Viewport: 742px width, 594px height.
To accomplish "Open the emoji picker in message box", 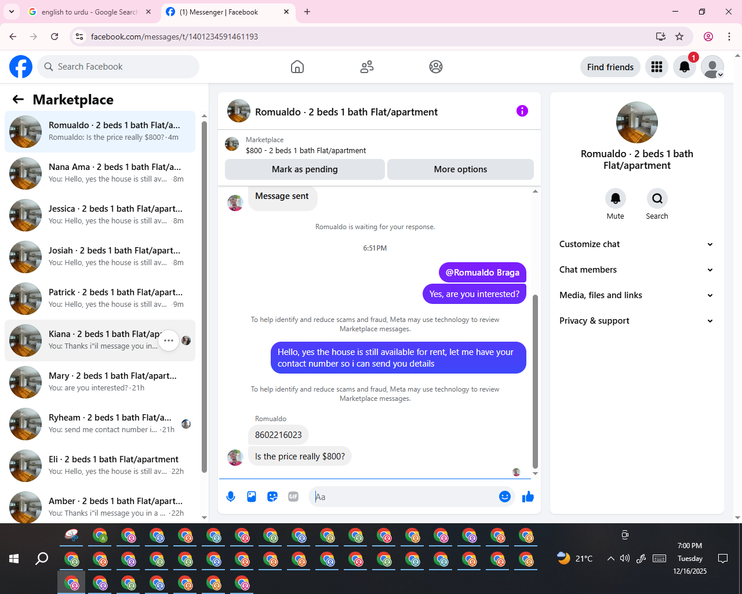I will pos(505,497).
